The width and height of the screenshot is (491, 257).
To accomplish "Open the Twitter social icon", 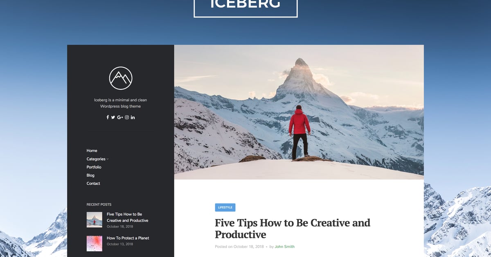I will pos(113,117).
